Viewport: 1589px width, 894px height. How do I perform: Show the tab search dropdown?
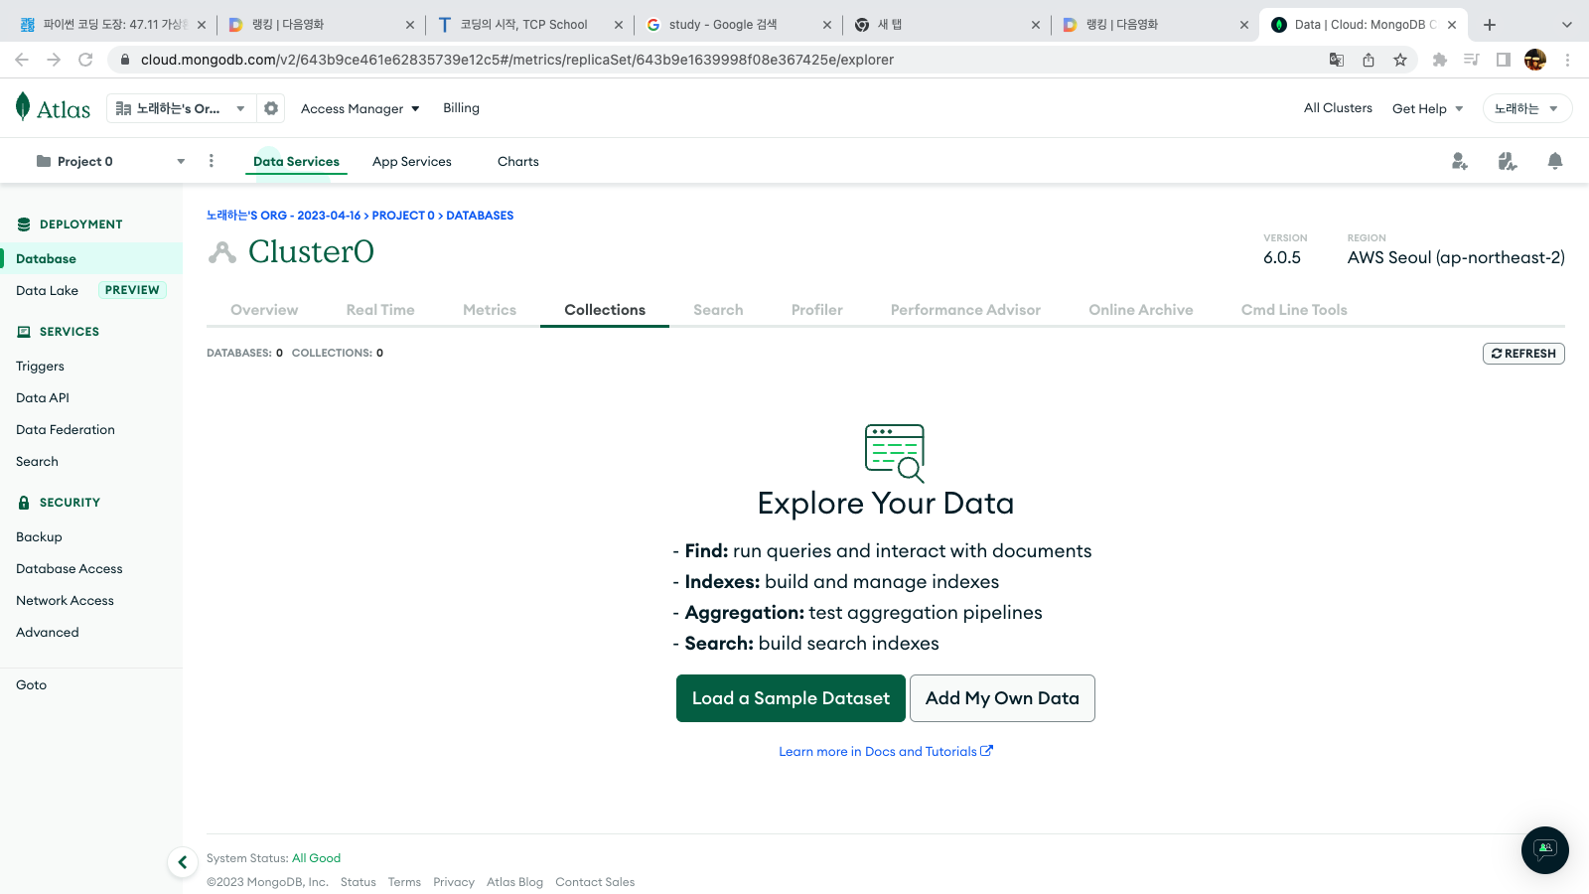1567,25
